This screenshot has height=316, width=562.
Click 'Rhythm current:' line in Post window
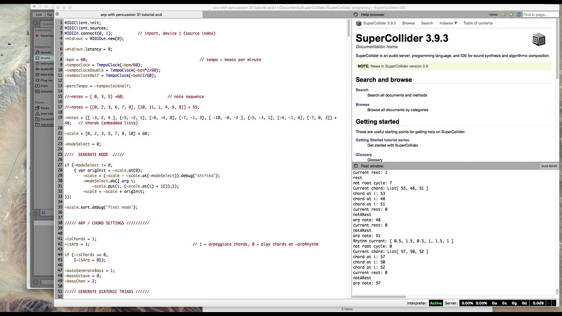[x=403, y=241]
